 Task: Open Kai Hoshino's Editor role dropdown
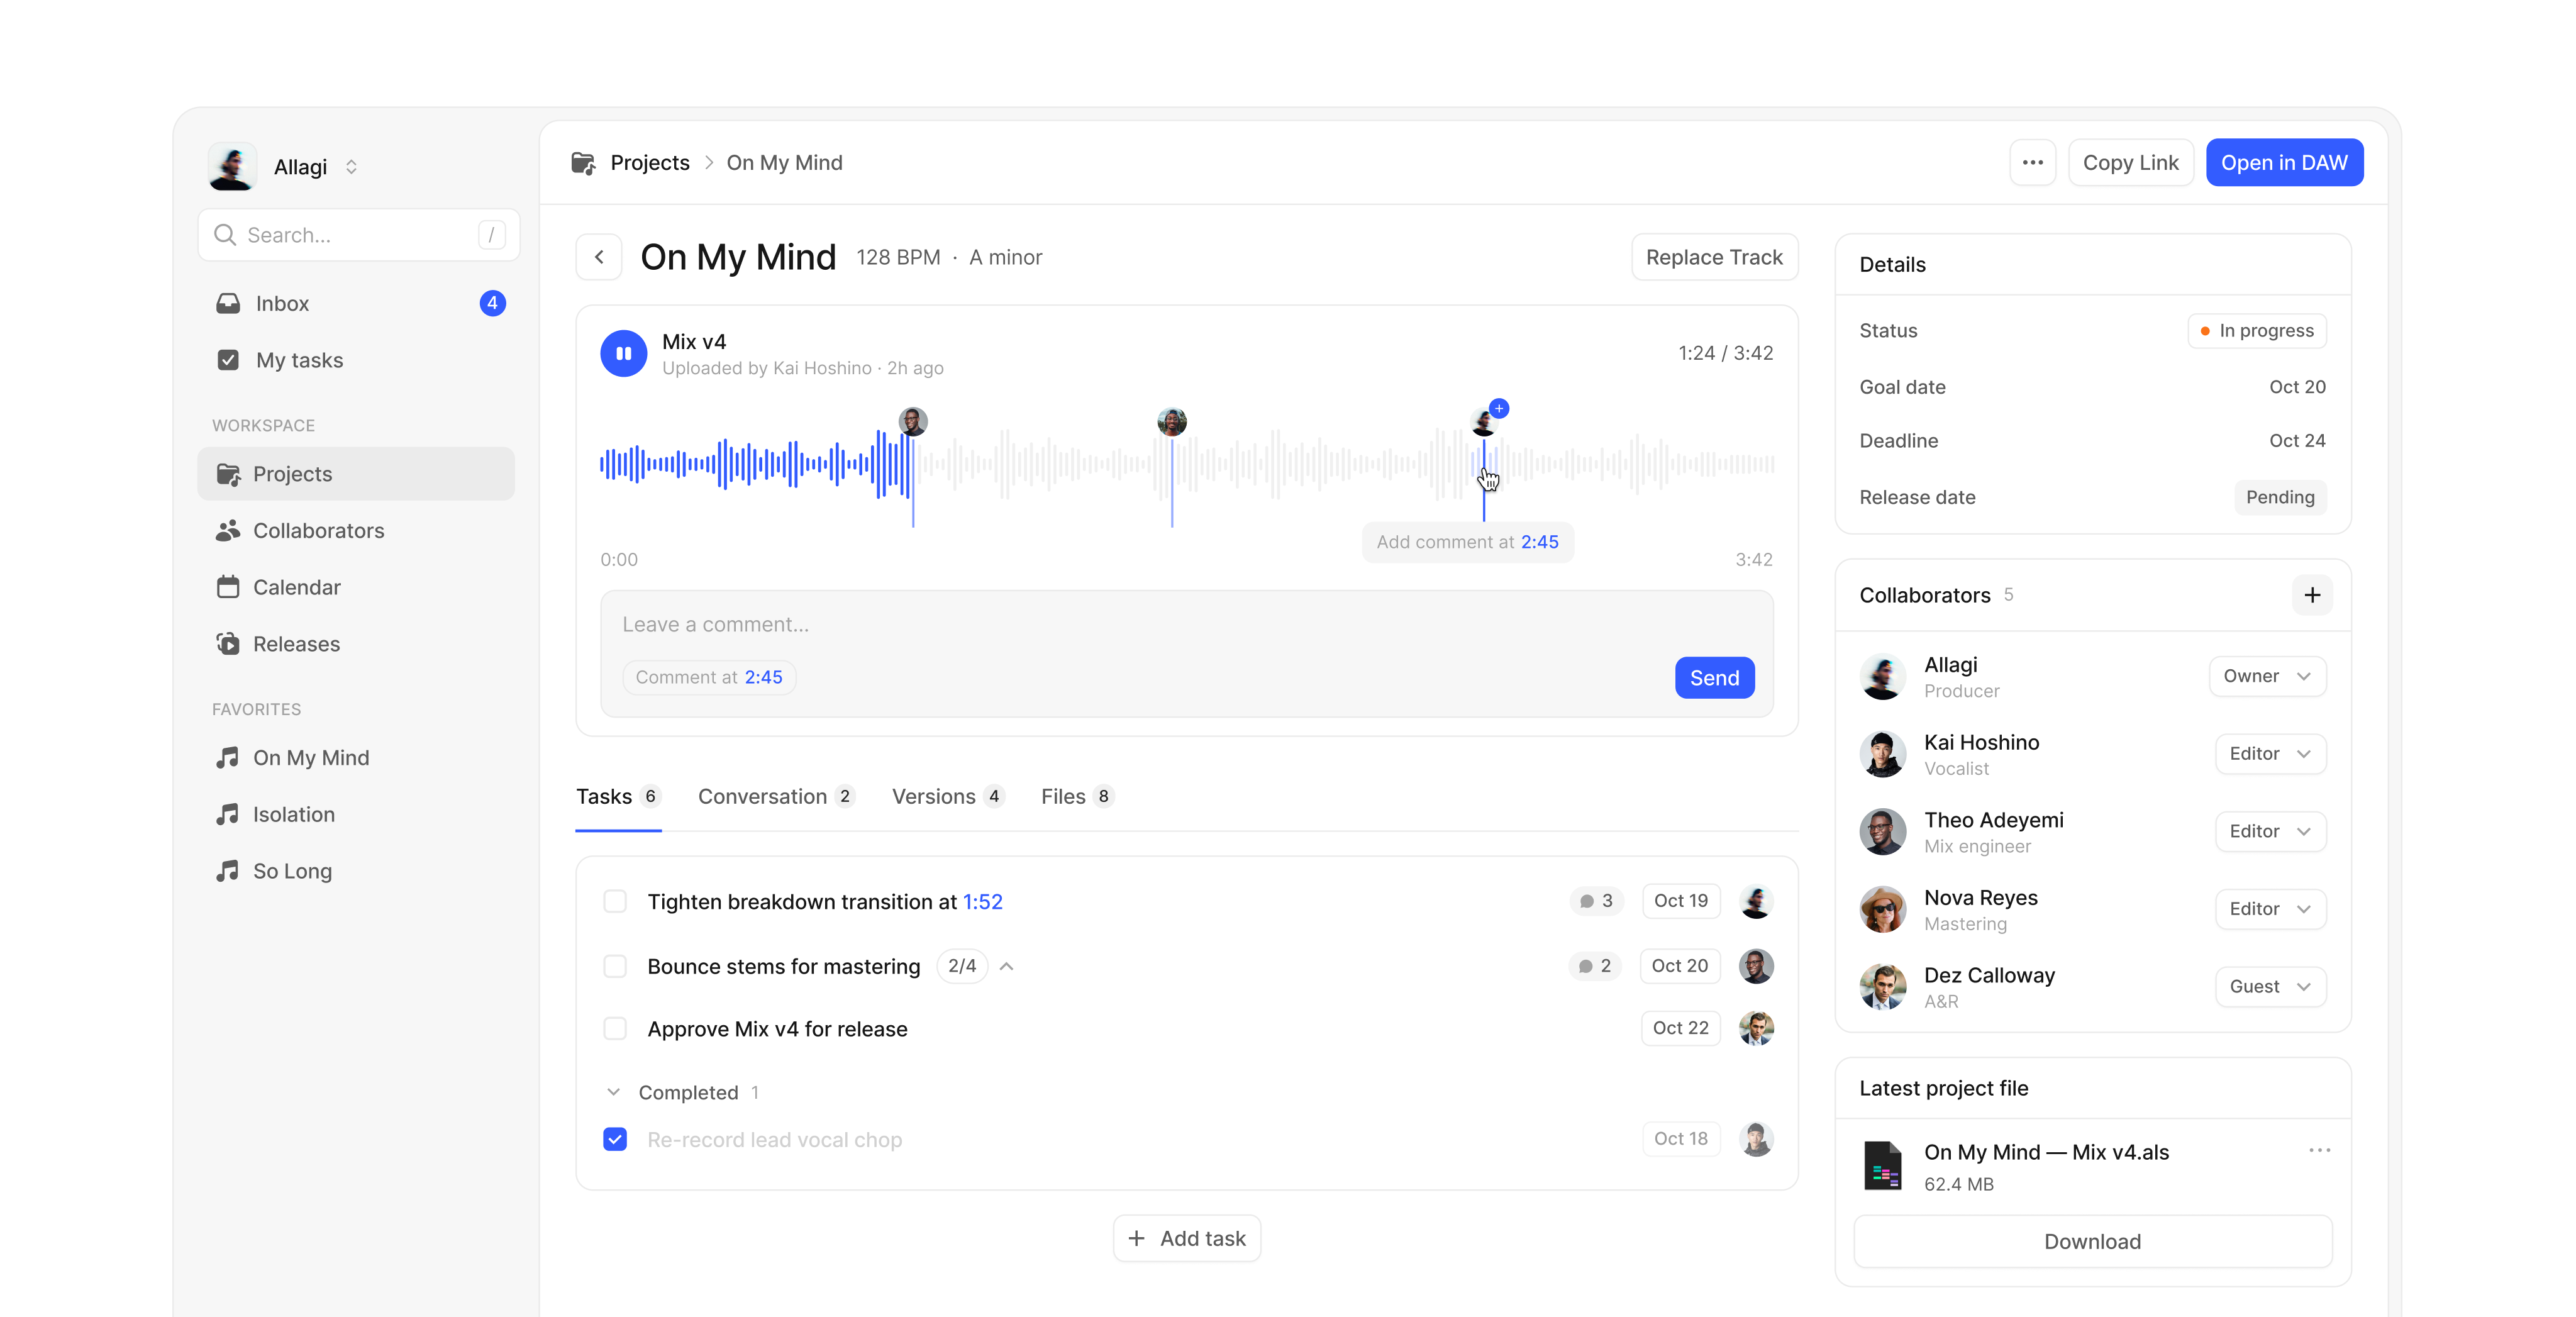[2271, 754]
